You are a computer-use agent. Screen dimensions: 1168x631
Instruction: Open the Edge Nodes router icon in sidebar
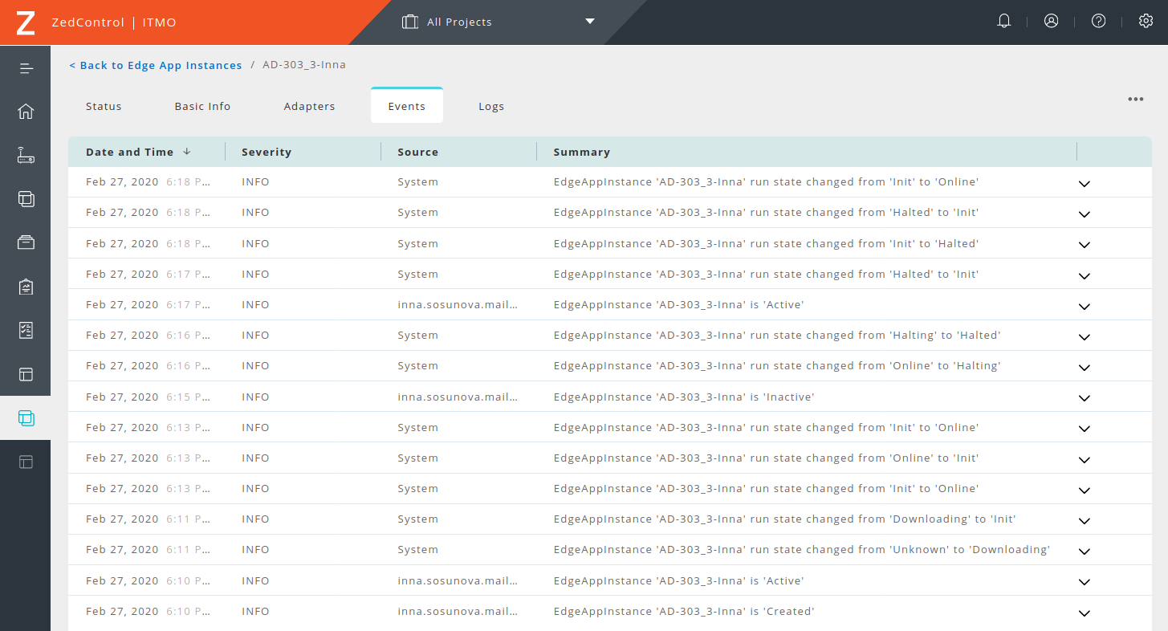pos(26,156)
